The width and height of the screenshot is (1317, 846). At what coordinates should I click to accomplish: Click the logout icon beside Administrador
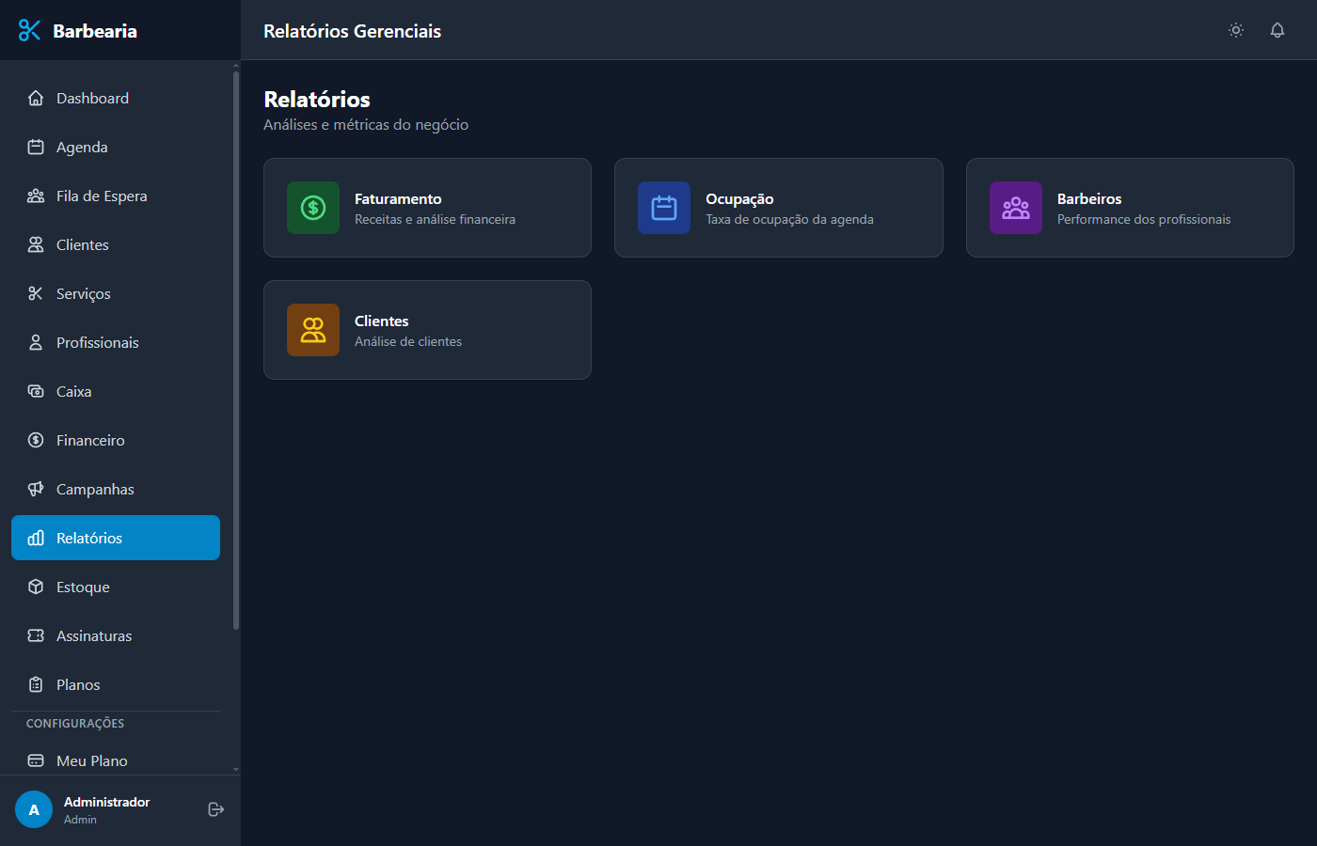215,809
